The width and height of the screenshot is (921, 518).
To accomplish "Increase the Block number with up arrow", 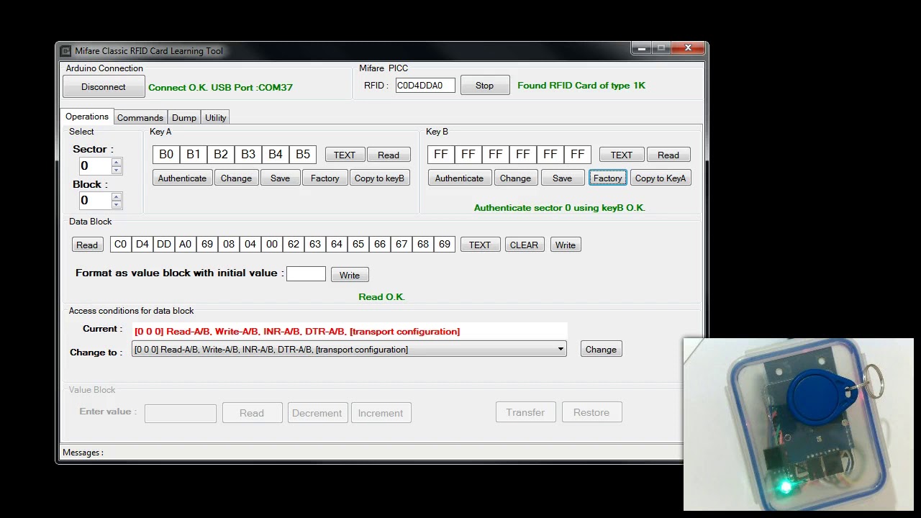I will coord(117,197).
